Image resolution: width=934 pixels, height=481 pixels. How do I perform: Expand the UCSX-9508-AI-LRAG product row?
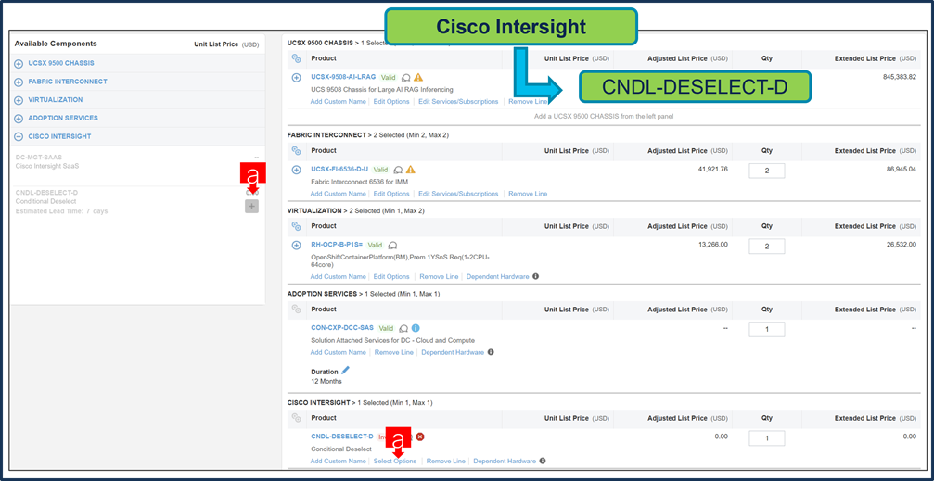click(x=296, y=78)
